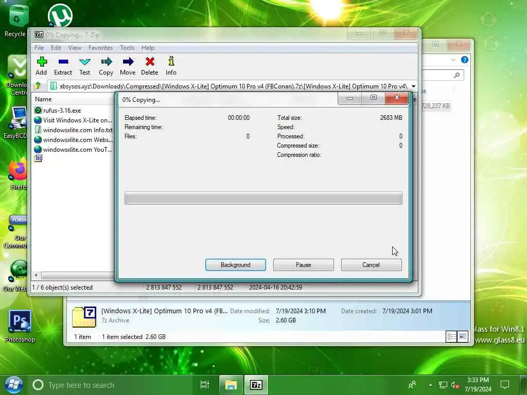This screenshot has width=527, height=395.
Task: Select Visit Windows X-Lite on... entry
Action: pos(73,120)
